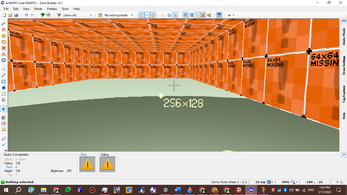Click the New Map icon
The width and height of the screenshot is (347, 195).
pyautogui.click(x=4, y=15)
